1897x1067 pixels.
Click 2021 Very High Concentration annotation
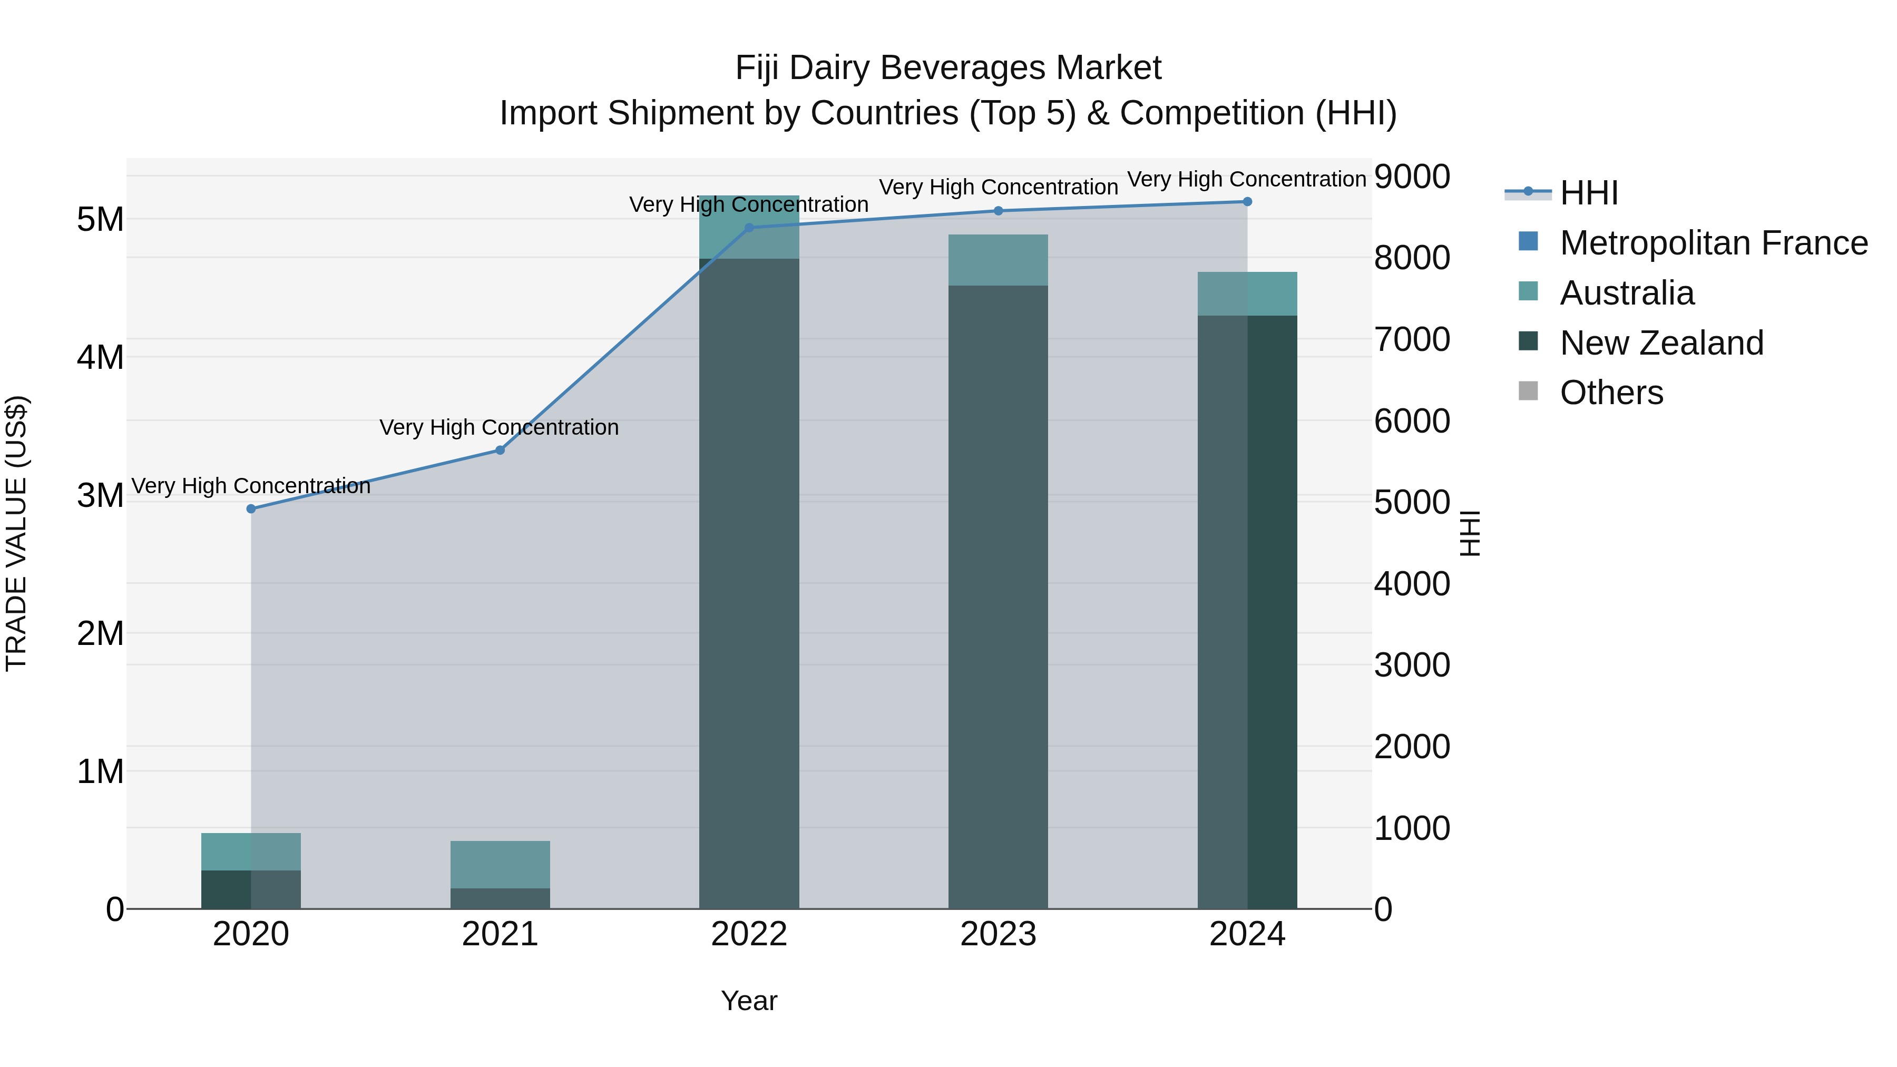500,427
